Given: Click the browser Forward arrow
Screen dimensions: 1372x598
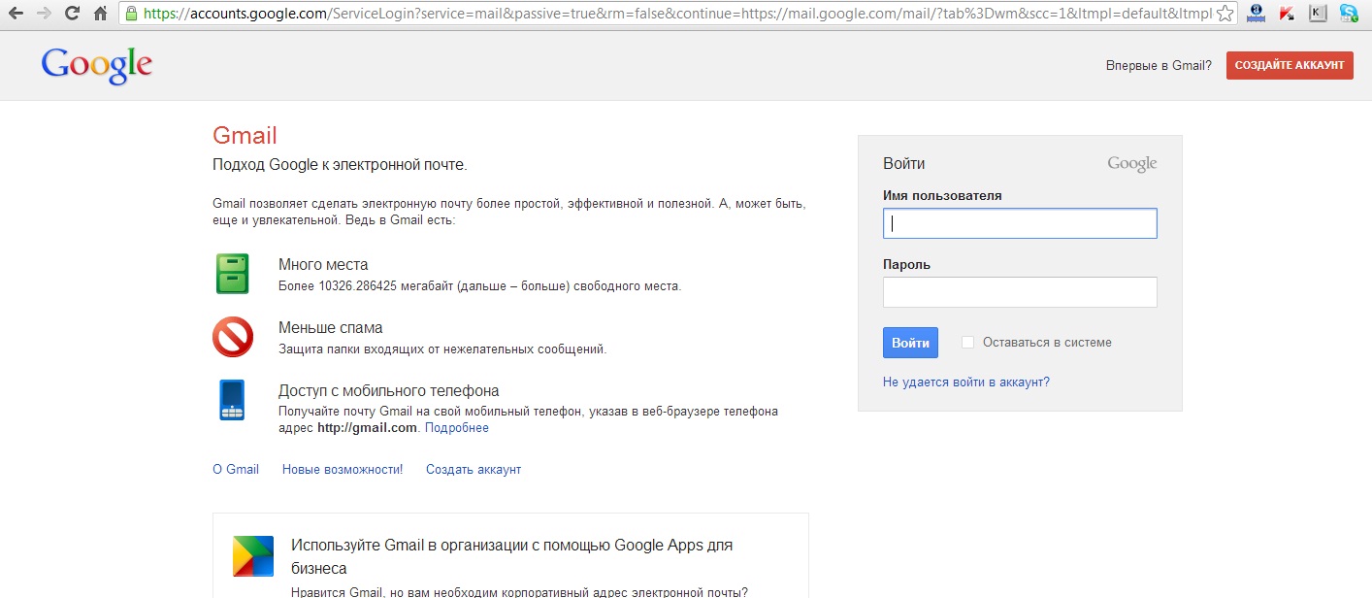Looking at the screenshot, I should click(x=44, y=14).
